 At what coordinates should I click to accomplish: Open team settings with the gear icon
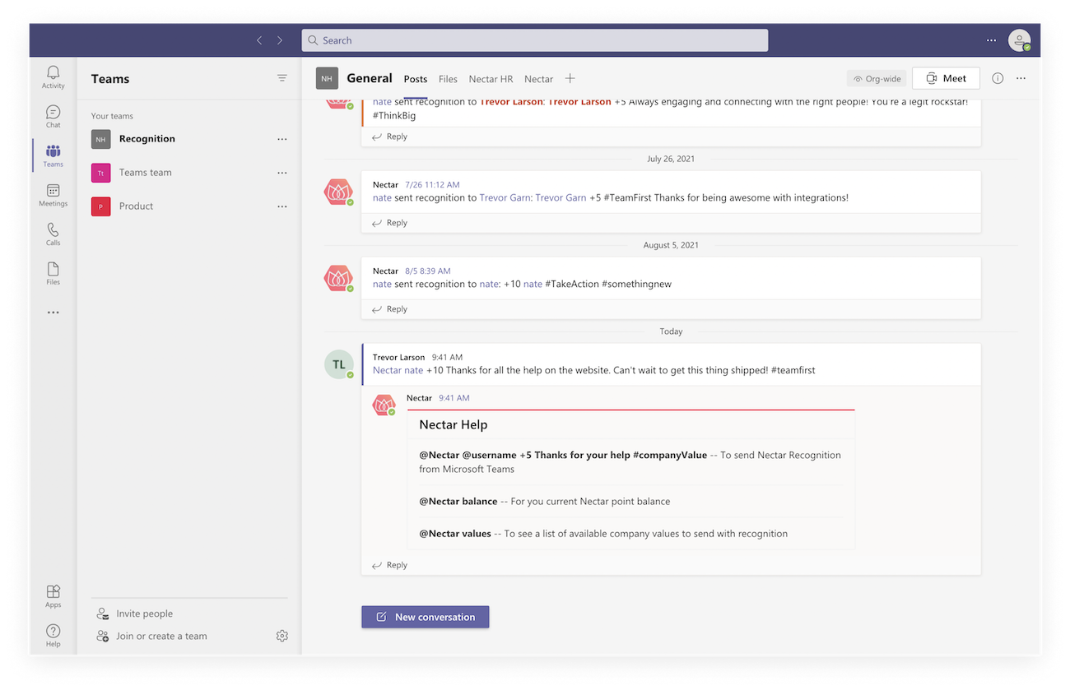tap(282, 635)
